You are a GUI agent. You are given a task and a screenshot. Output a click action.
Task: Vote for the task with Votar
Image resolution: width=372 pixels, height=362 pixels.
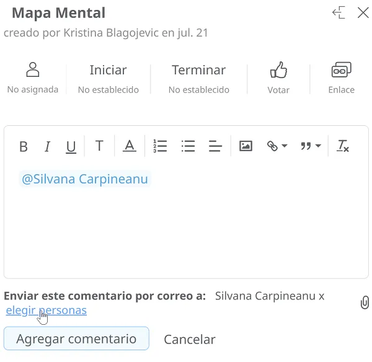pos(278,78)
